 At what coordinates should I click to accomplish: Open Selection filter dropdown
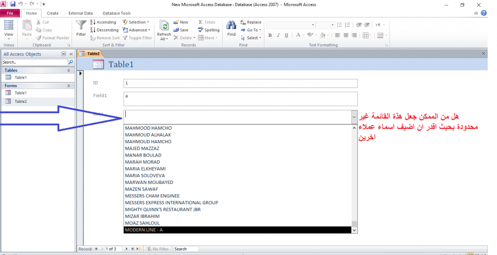[x=136, y=22]
